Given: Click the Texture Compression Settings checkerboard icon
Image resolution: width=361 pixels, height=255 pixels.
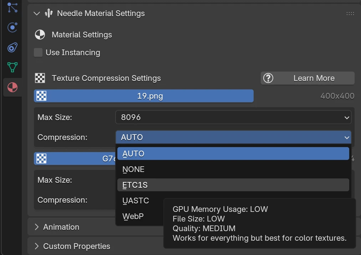Looking at the screenshot, I should (x=40, y=78).
